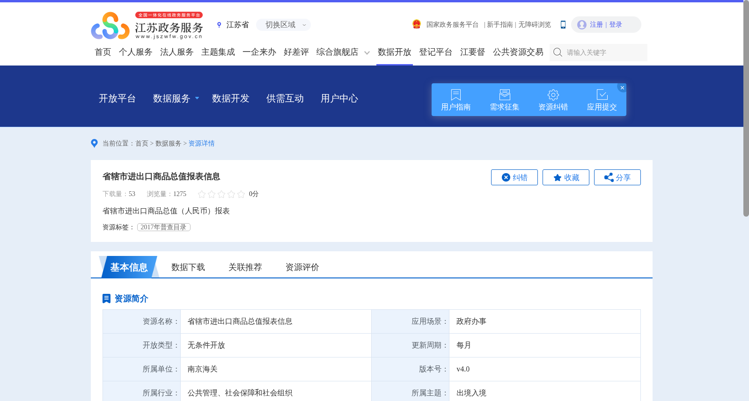Rate the resource one star
Viewport: 749px width, 401px height.
202,194
